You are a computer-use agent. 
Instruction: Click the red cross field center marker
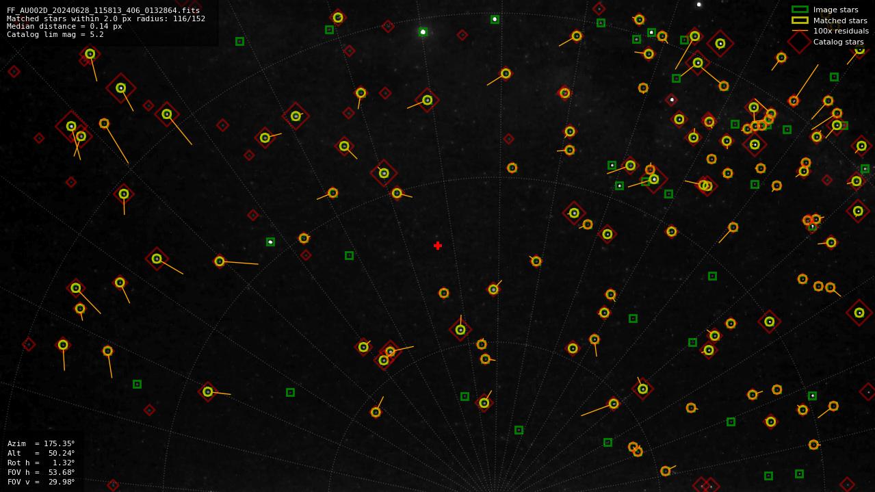point(438,246)
